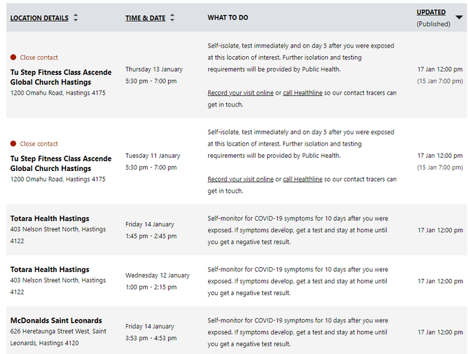Click the Location Details column header
The height and width of the screenshot is (354, 468).
pos(39,18)
